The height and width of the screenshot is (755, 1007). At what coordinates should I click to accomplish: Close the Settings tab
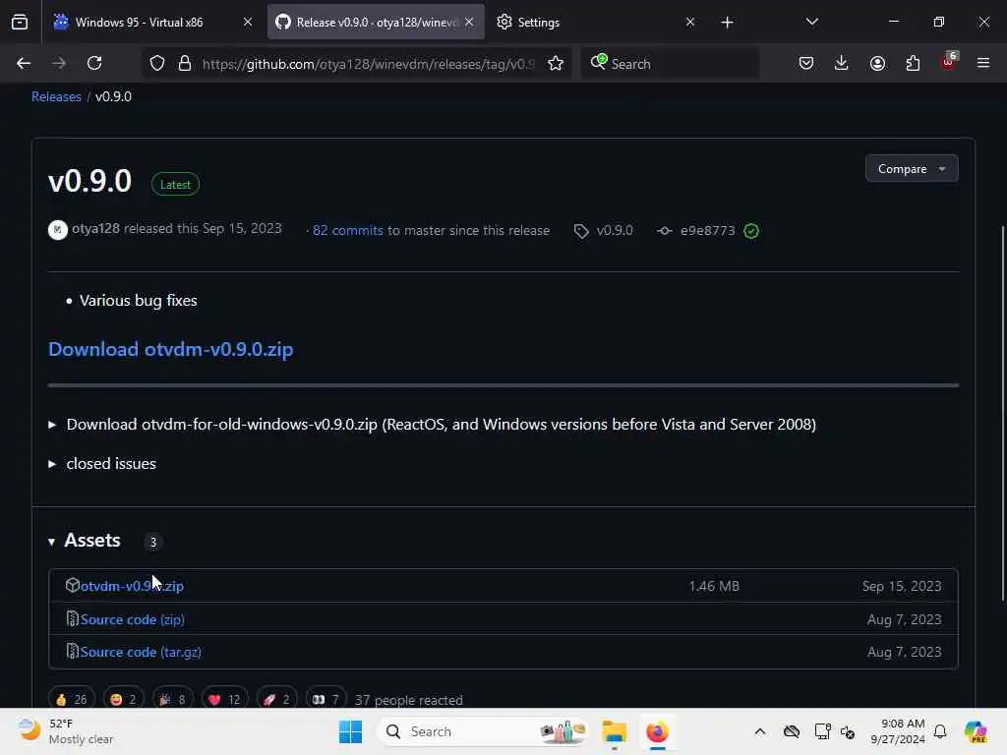[x=689, y=22]
